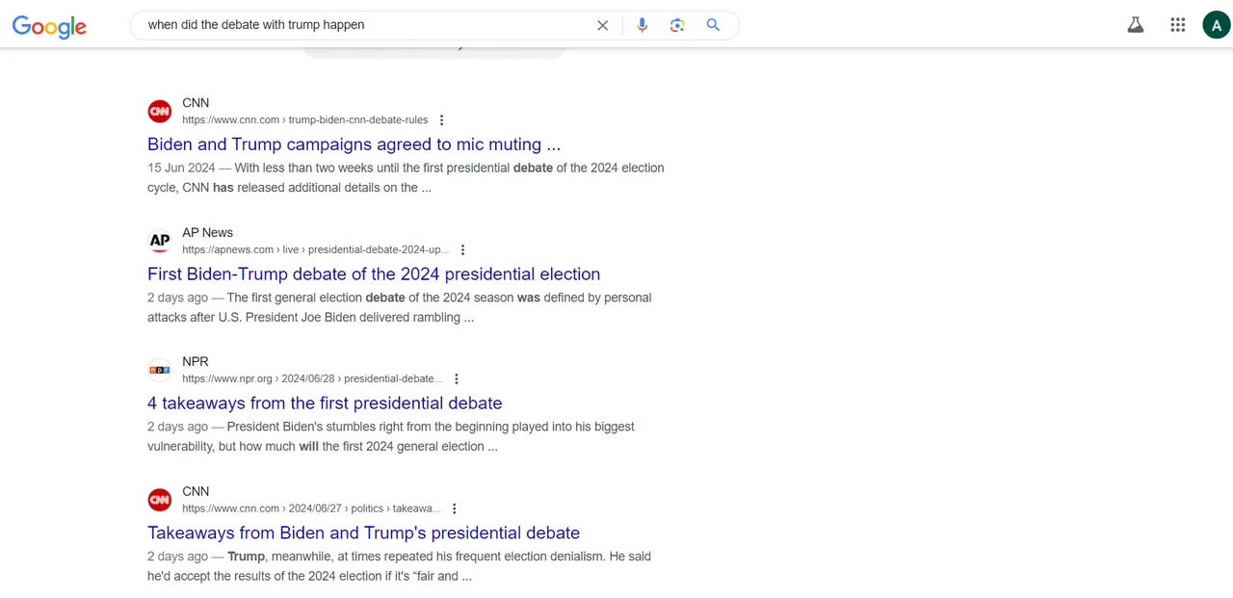1233x598 pixels.
Task: Open more options for npr.org result
Action: pyautogui.click(x=457, y=379)
